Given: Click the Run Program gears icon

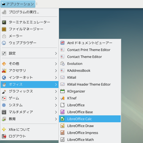Looking at the screenshot, I should (4, 12).
